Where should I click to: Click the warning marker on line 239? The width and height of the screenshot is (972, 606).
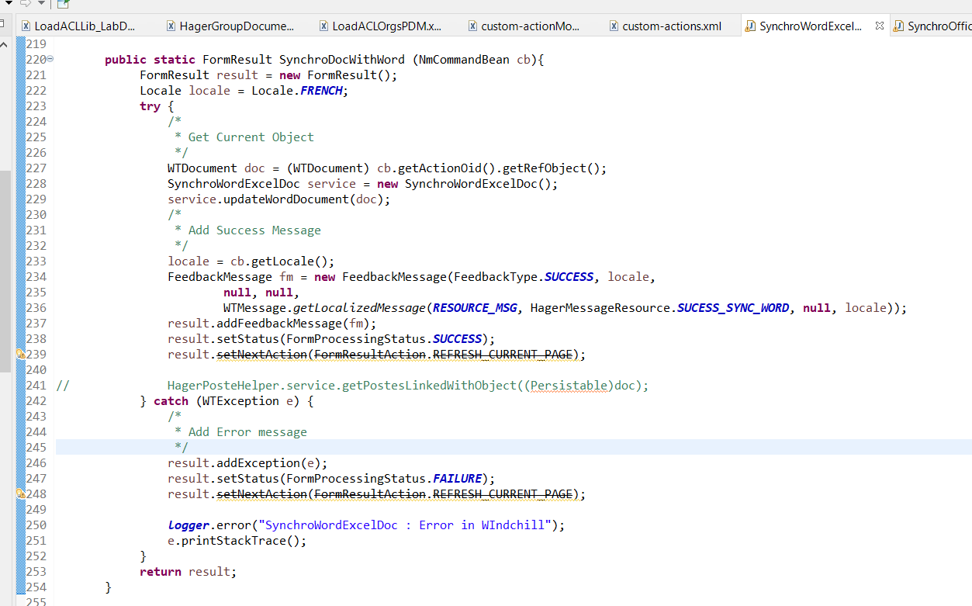(x=21, y=355)
